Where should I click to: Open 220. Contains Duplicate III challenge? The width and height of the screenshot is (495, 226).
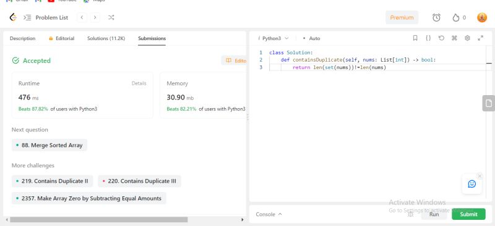click(139, 182)
